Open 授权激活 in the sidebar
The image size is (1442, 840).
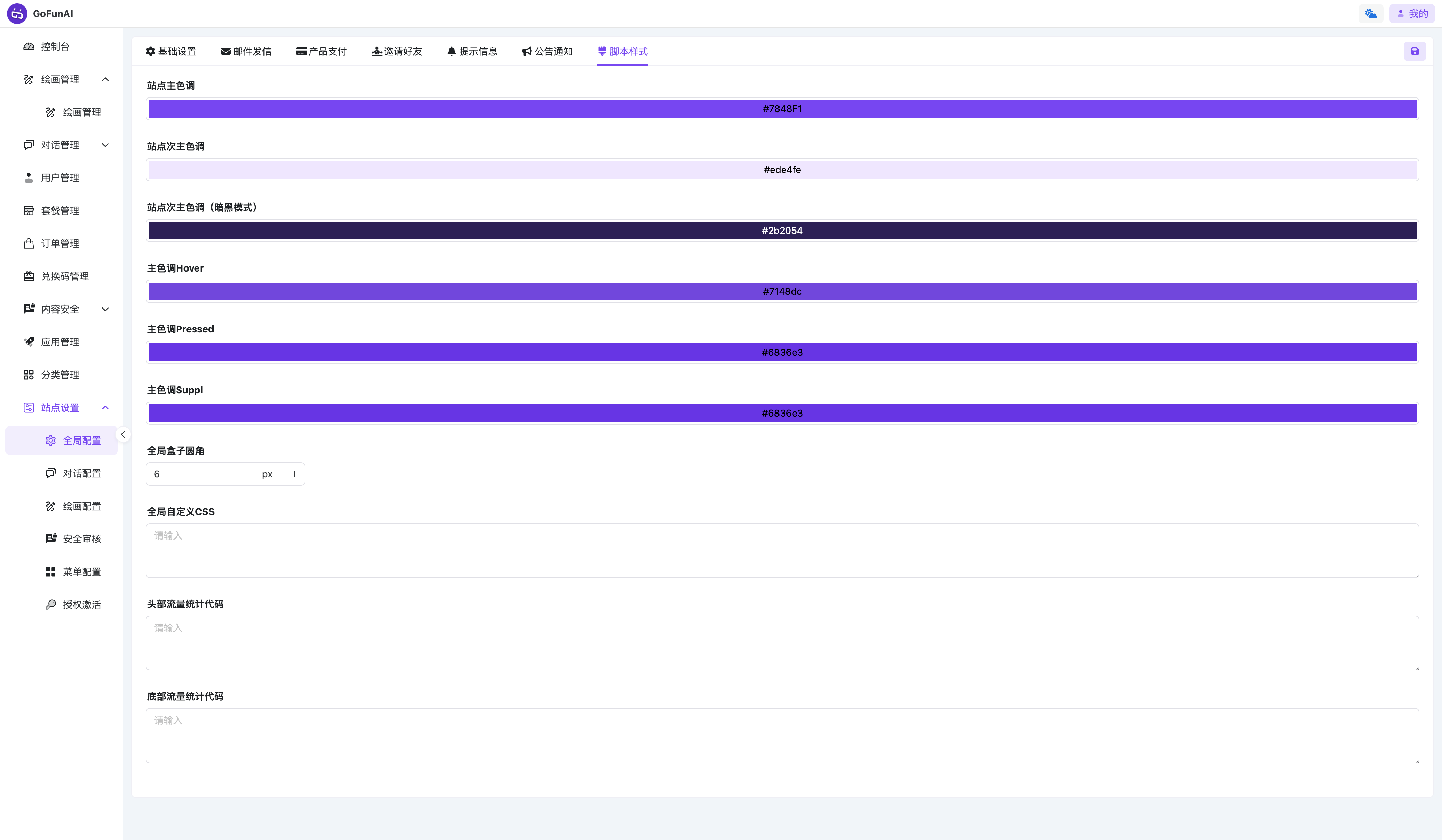(x=81, y=604)
